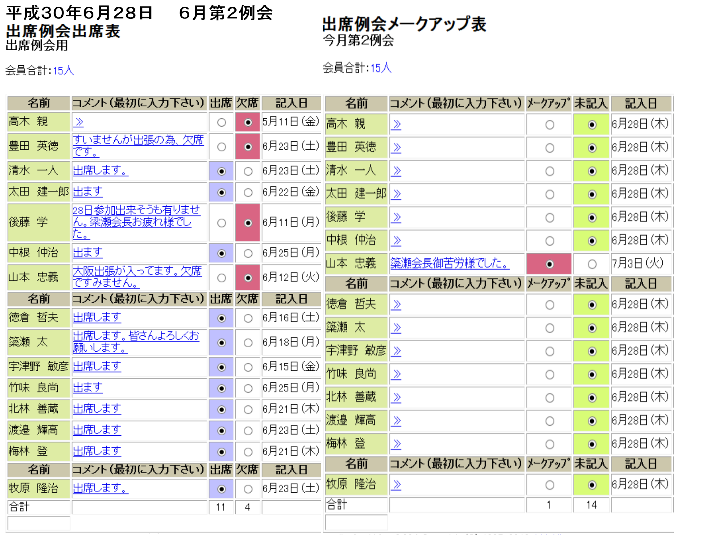Viewport: 703px width, 541px height.
Task: Click 会員合計:15人 above attendance table
Action: tap(40, 70)
